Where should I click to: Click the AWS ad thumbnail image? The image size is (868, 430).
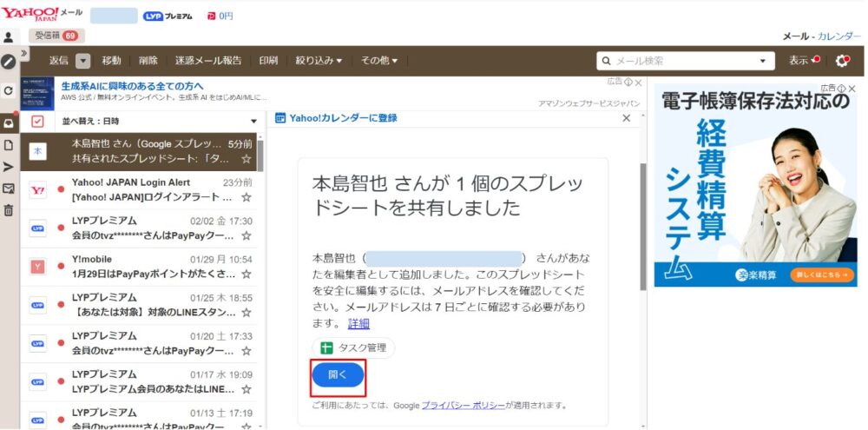coord(37,94)
